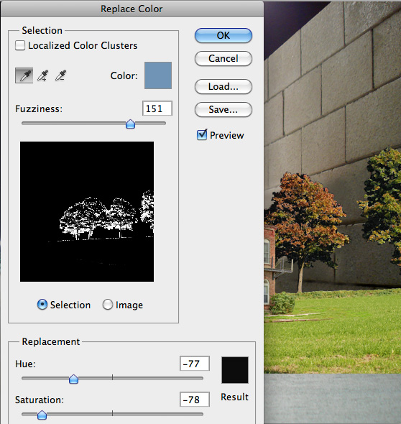Sample color from the selection mask preview
The width and height of the screenshot is (401, 424).
(x=87, y=211)
